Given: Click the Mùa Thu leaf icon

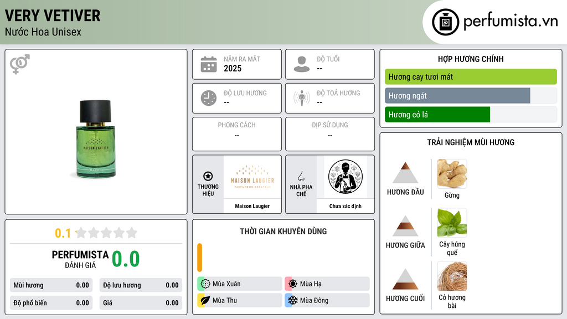Looking at the screenshot, I should (x=205, y=300).
